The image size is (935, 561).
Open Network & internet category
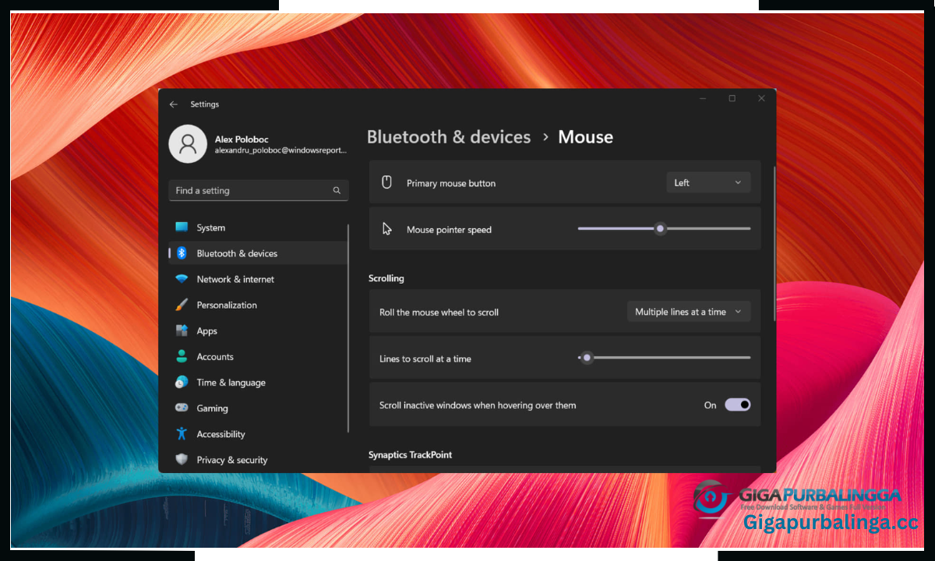258,279
